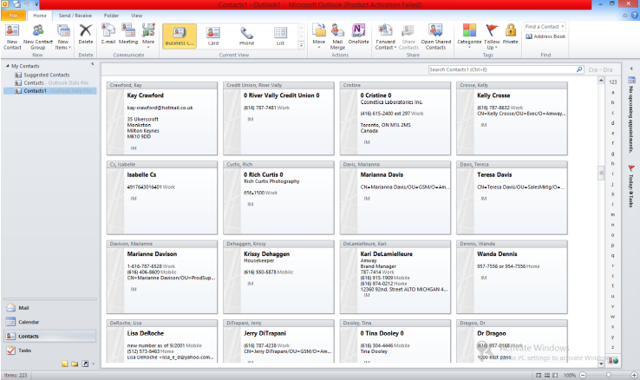The image size is (640, 380).
Task: Delete the selected contact
Action: [86, 35]
